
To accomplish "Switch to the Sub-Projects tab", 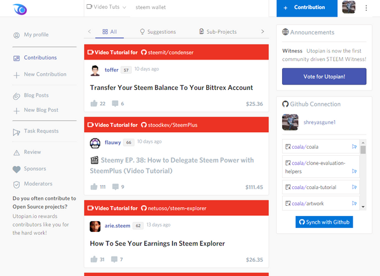I will (218, 32).
